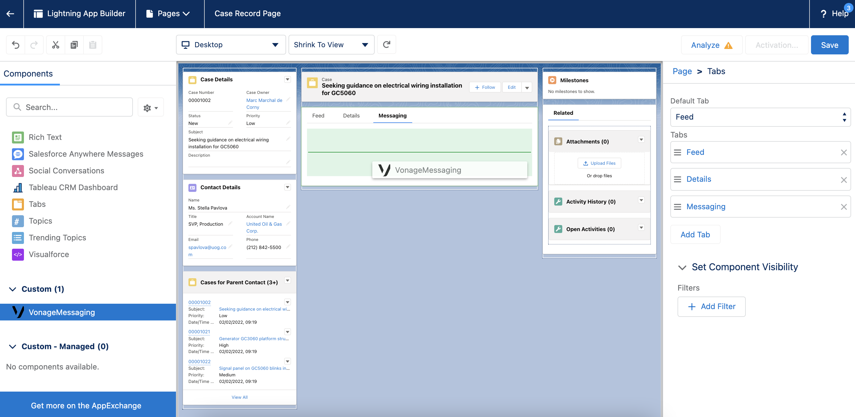855x417 pixels.
Task: Click the Components panel tab
Action: click(28, 74)
